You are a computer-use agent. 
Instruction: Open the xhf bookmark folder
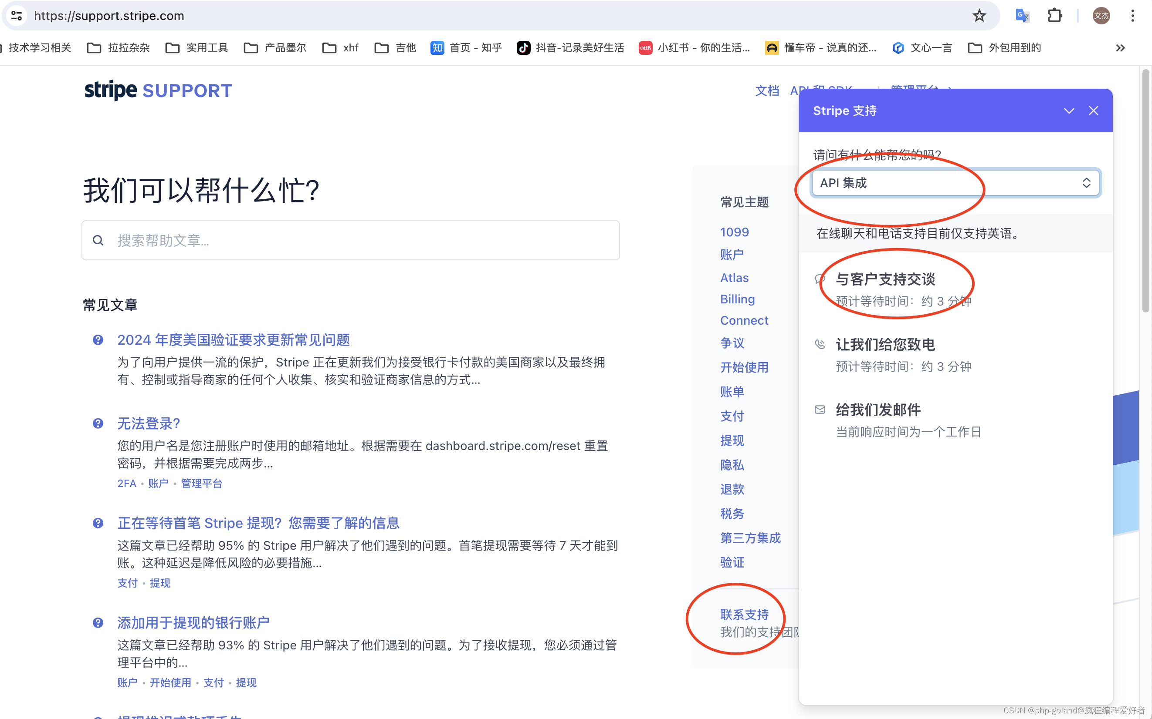pyautogui.click(x=340, y=47)
